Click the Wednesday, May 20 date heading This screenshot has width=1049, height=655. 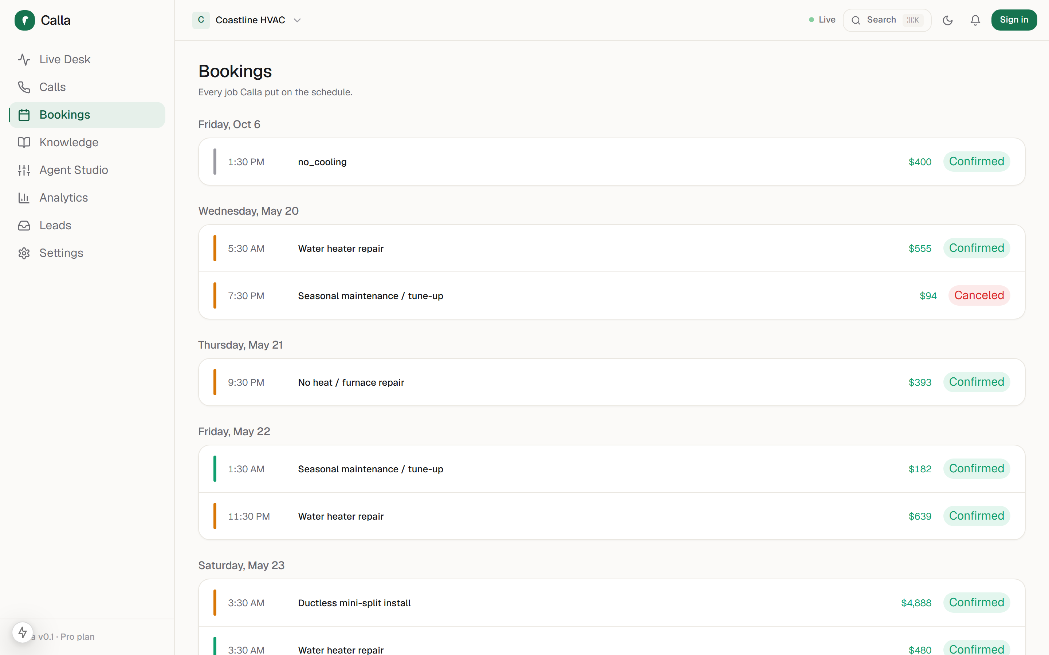coord(248,211)
